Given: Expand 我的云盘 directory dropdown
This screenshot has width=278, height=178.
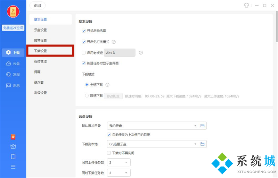Looking at the screenshot, I should tap(195, 126).
